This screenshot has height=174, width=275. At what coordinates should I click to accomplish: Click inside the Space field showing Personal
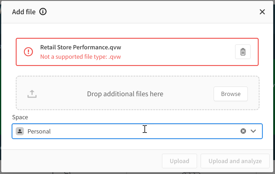[x=136, y=131]
